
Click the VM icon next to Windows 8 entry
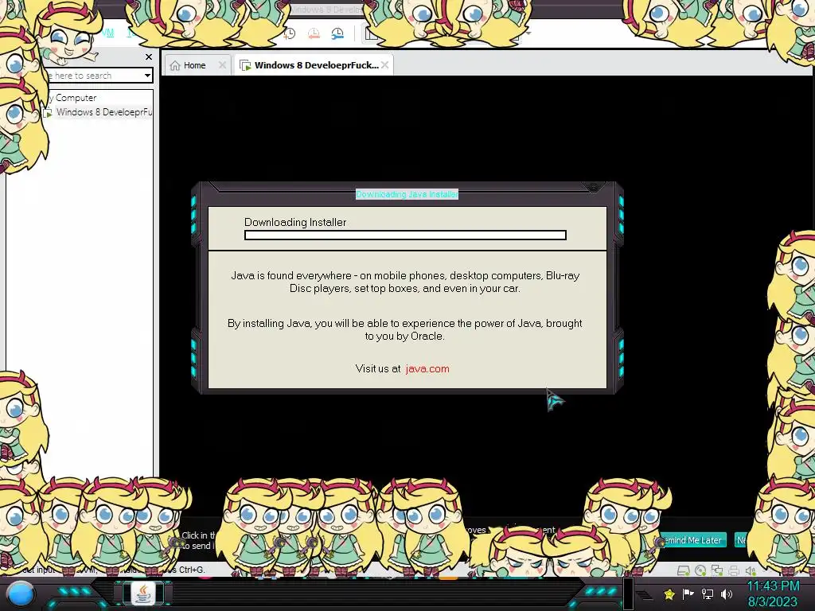point(49,112)
